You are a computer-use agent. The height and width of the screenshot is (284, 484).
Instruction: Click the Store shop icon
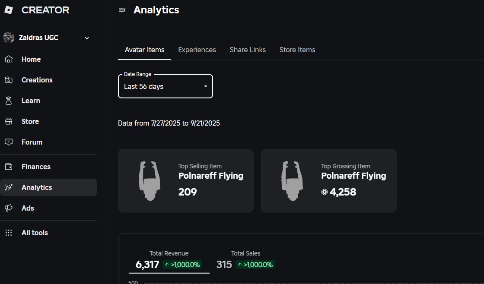[8, 121]
